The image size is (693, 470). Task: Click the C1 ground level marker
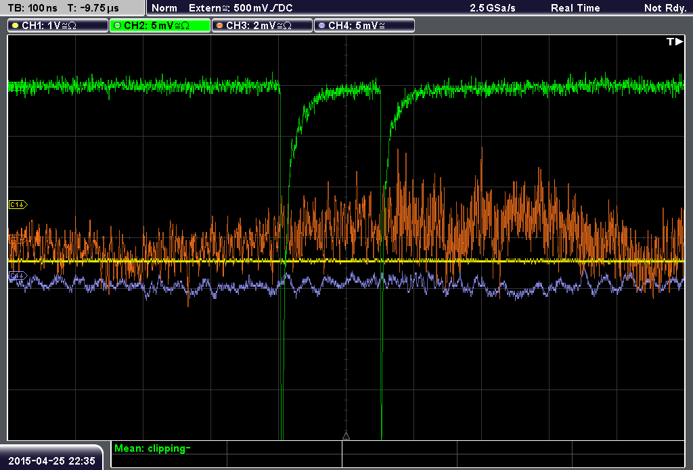(18, 204)
